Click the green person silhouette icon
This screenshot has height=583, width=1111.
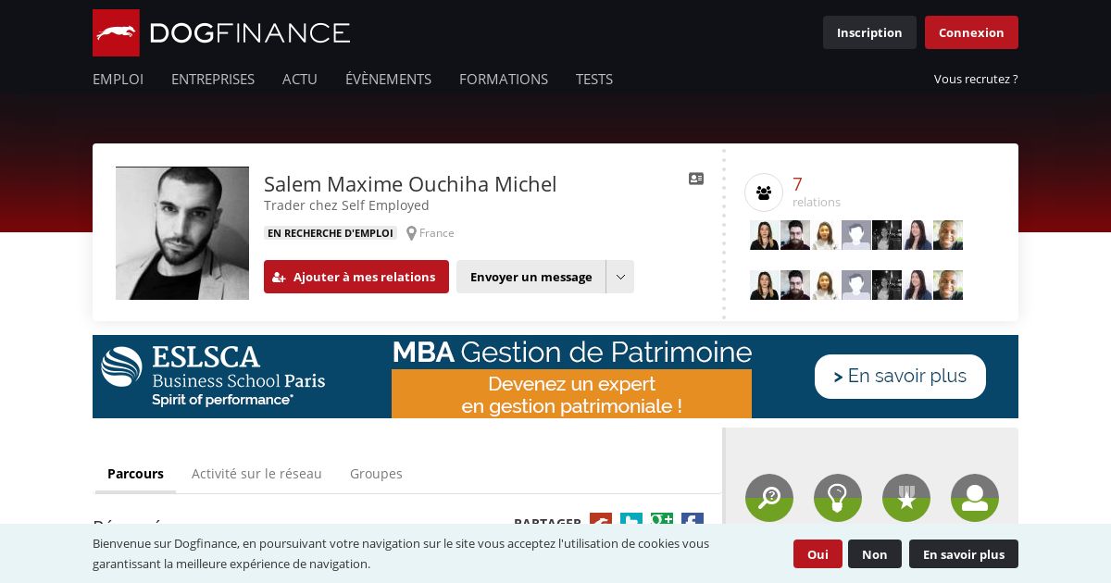pos(975,498)
